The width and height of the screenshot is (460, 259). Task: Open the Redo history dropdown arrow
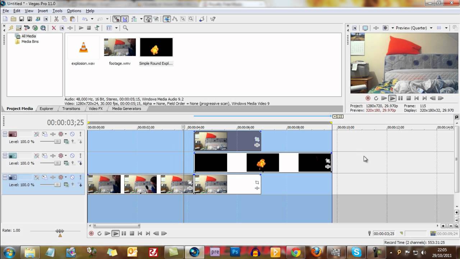point(107,19)
